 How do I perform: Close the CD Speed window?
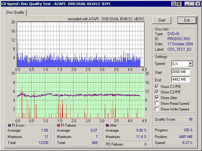click(x=197, y=3)
